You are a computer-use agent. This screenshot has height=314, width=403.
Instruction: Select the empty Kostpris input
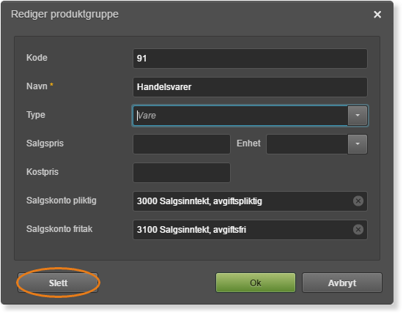coord(182,172)
